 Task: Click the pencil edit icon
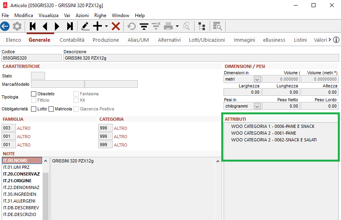[x=85, y=26]
